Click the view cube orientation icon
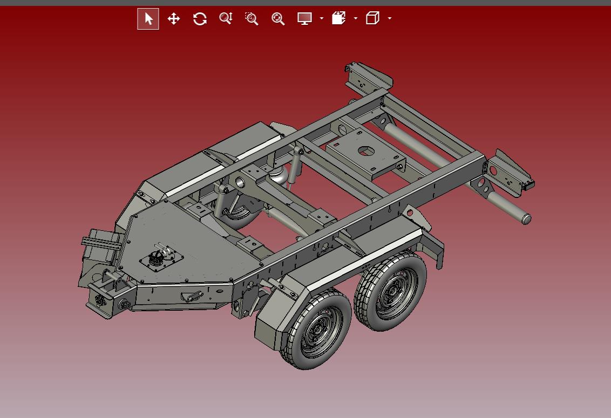This screenshot has height=418, width=611. coord(372,18)
